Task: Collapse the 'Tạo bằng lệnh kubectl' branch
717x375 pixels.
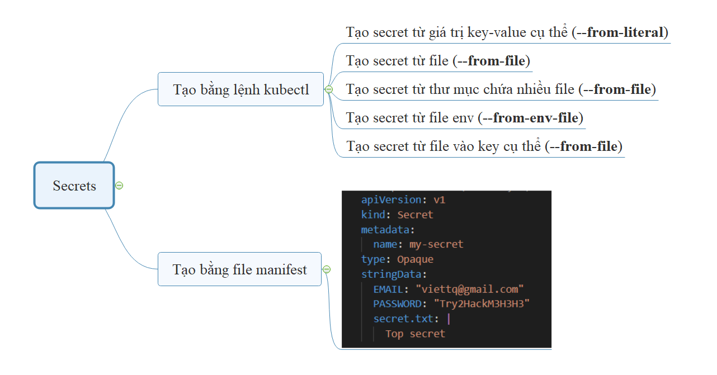Action: 329,89
